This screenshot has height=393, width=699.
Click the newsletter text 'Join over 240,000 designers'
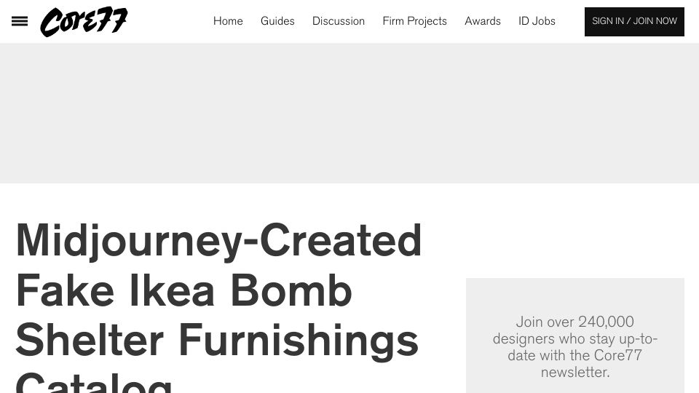point(575,346)
